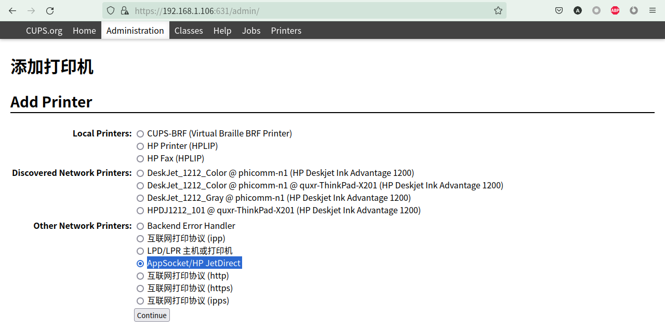
Task: Open the Firefox hamburger menu
Action: pyautogui.click(x=653, y=10)
